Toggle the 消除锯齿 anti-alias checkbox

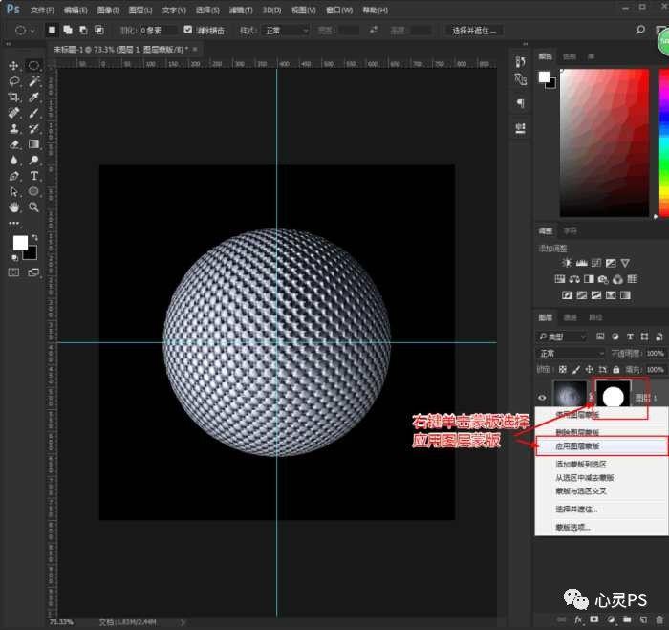pos(187,30)
